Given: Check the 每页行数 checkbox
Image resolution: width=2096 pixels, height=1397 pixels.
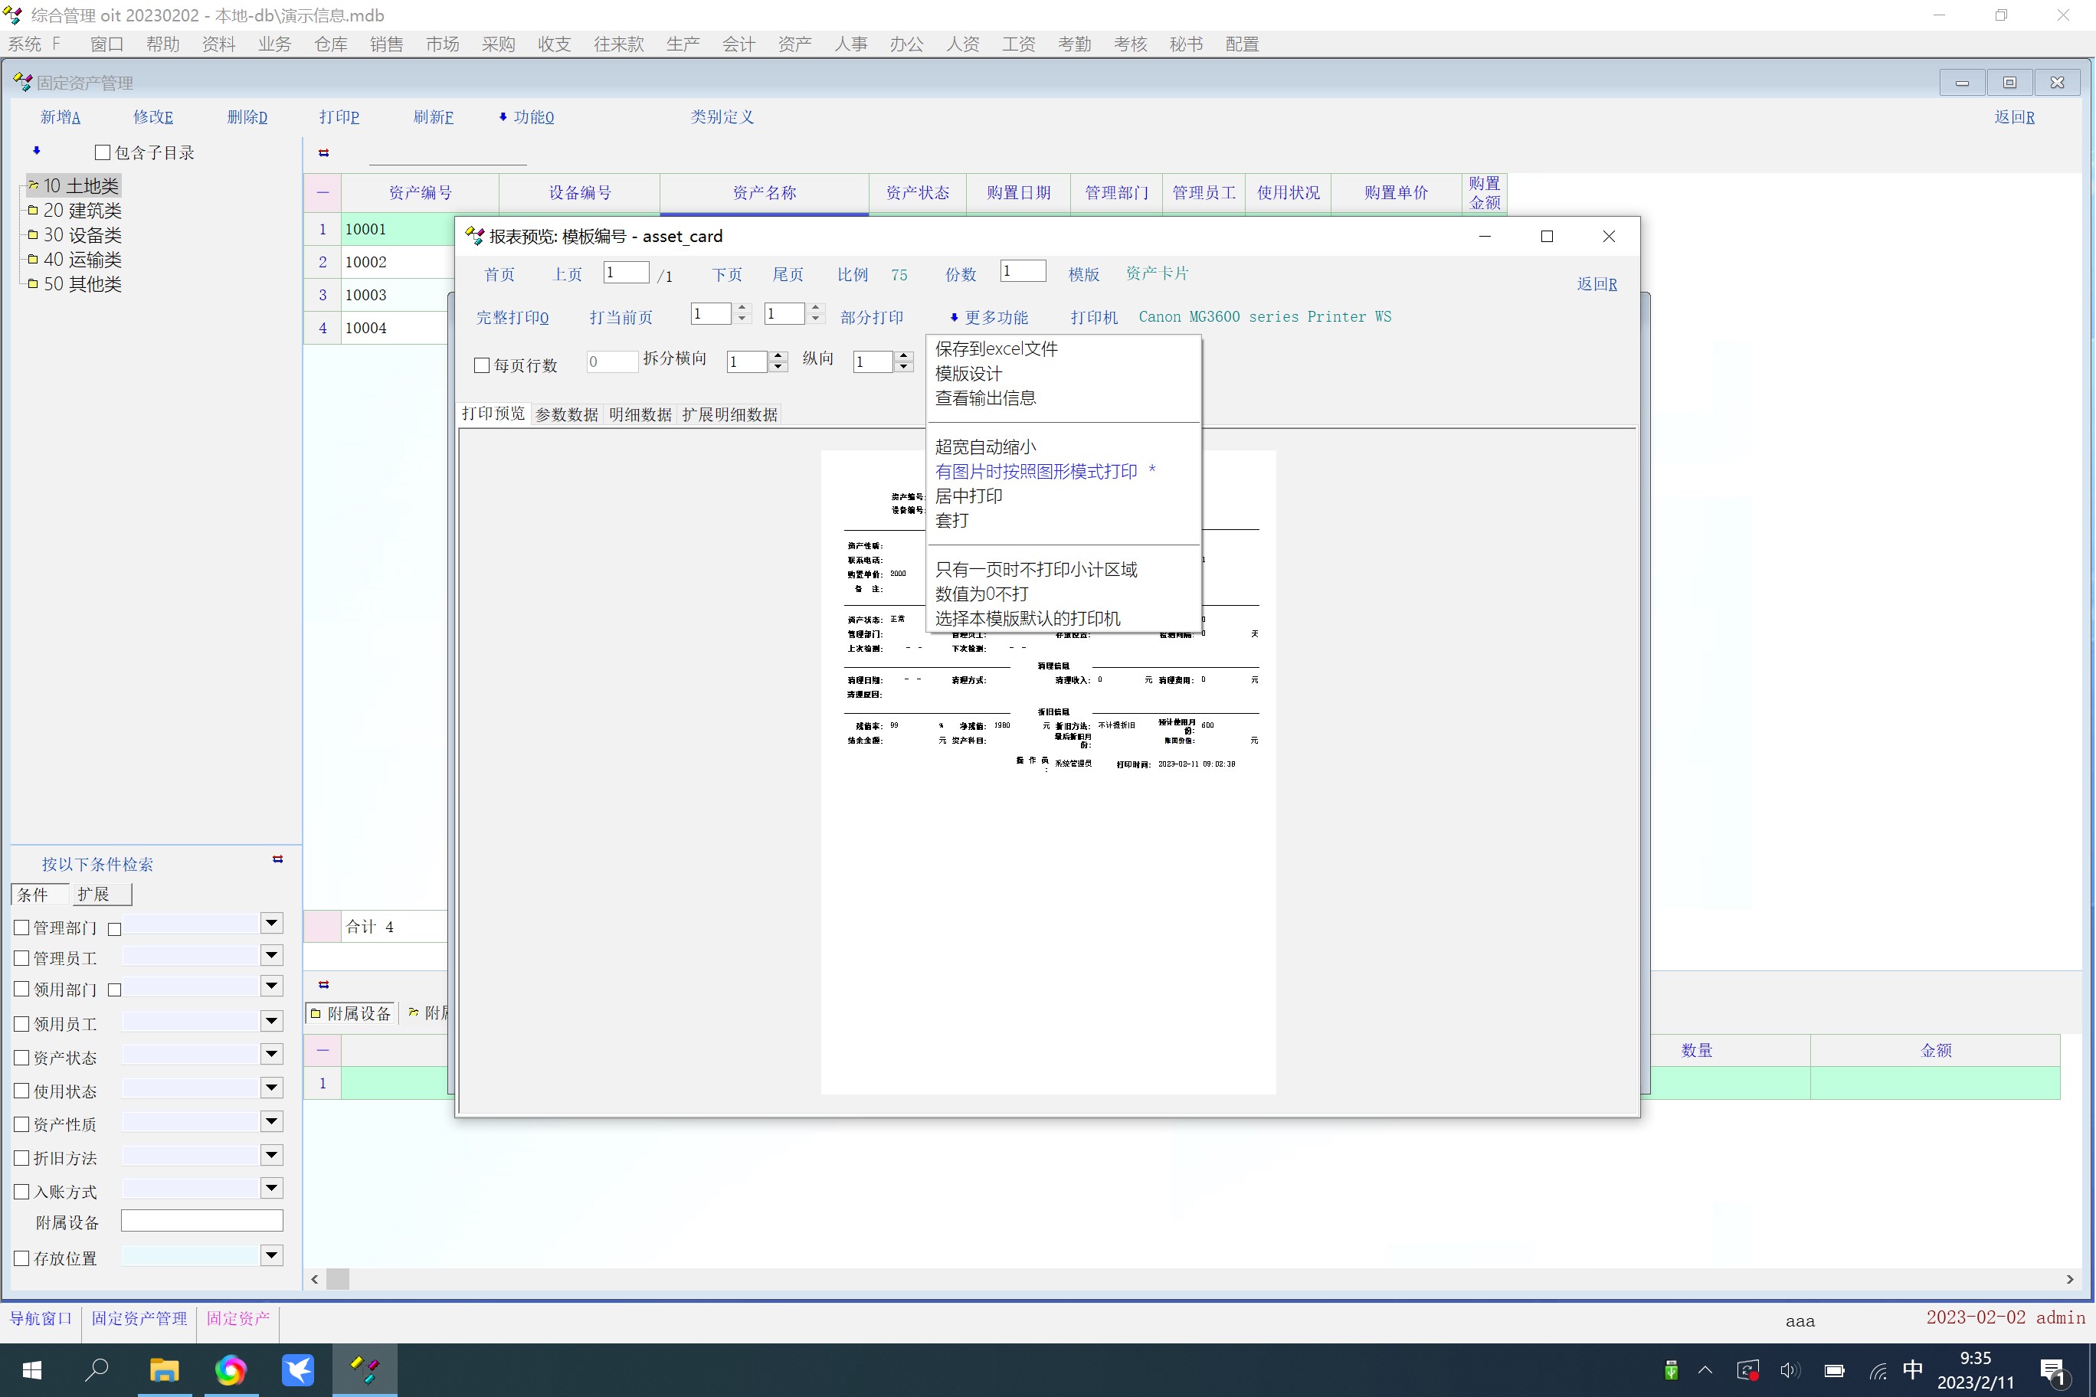Looking at the screenshot, I should pyautogui.click(x=482, y=365).
